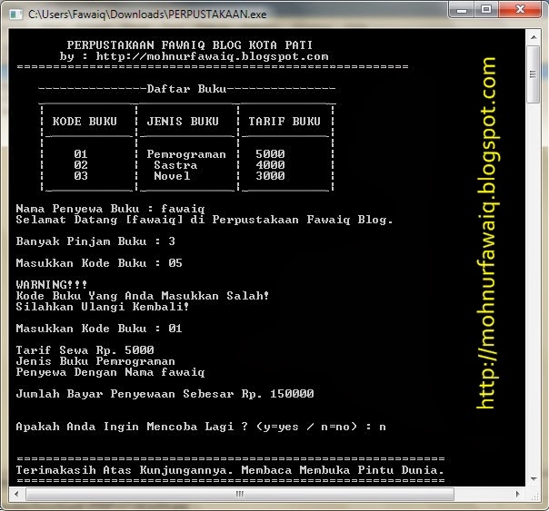549x511 pixels.
Task: Click 'Silahkan Ulangi Kembali!' line
Action: click(103, 307)
